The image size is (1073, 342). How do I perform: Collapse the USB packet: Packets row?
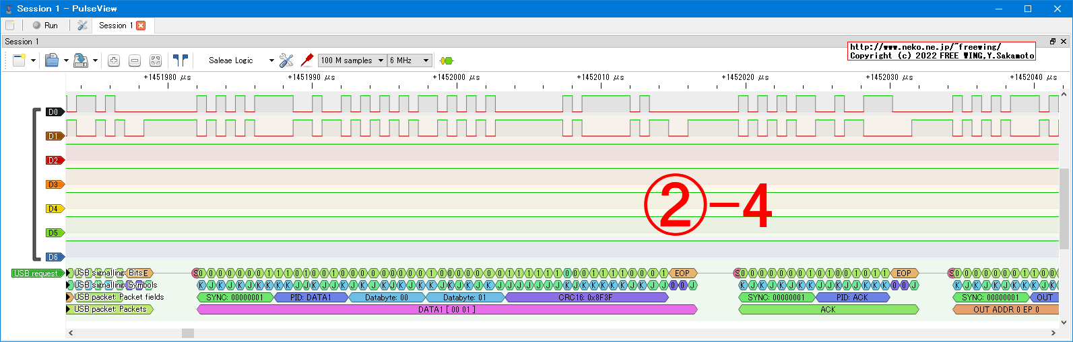click(x=69, y=310)
